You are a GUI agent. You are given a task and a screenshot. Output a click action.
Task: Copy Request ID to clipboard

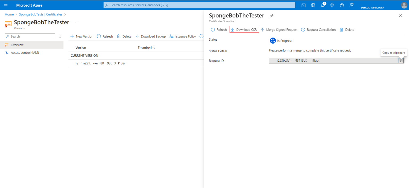(x=401, y=61)
